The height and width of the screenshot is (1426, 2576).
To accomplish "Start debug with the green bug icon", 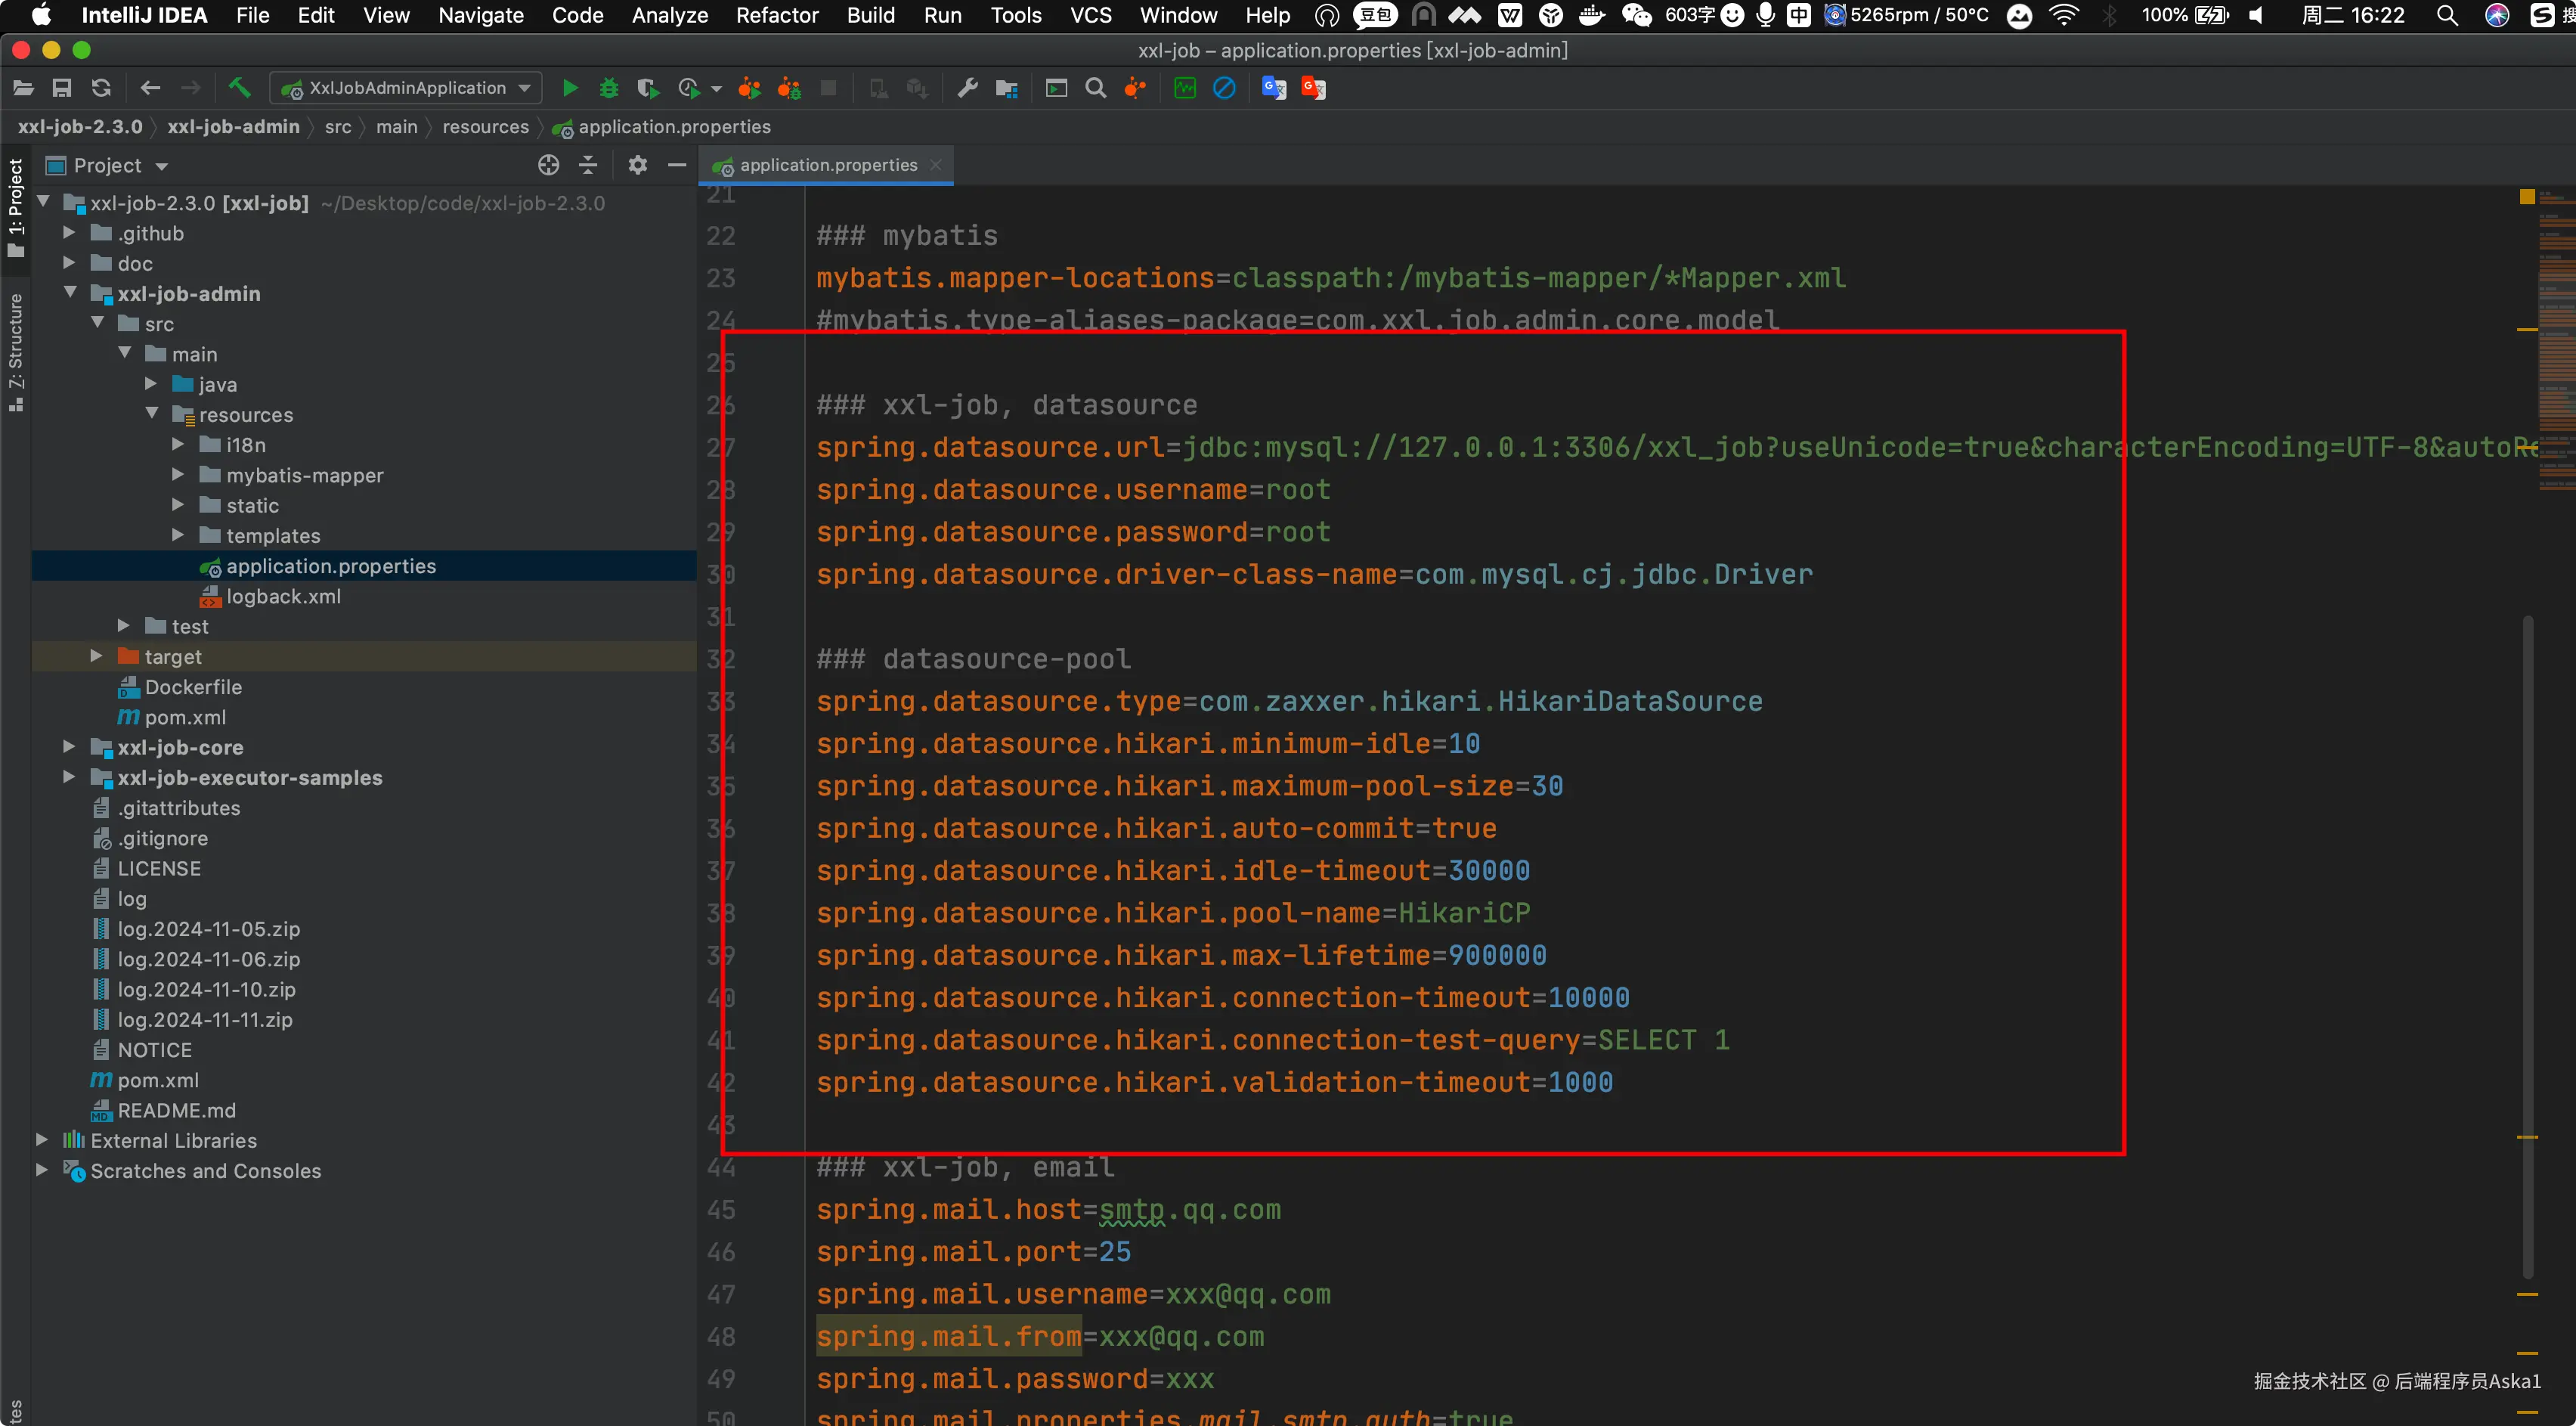I will coord(608,88).
